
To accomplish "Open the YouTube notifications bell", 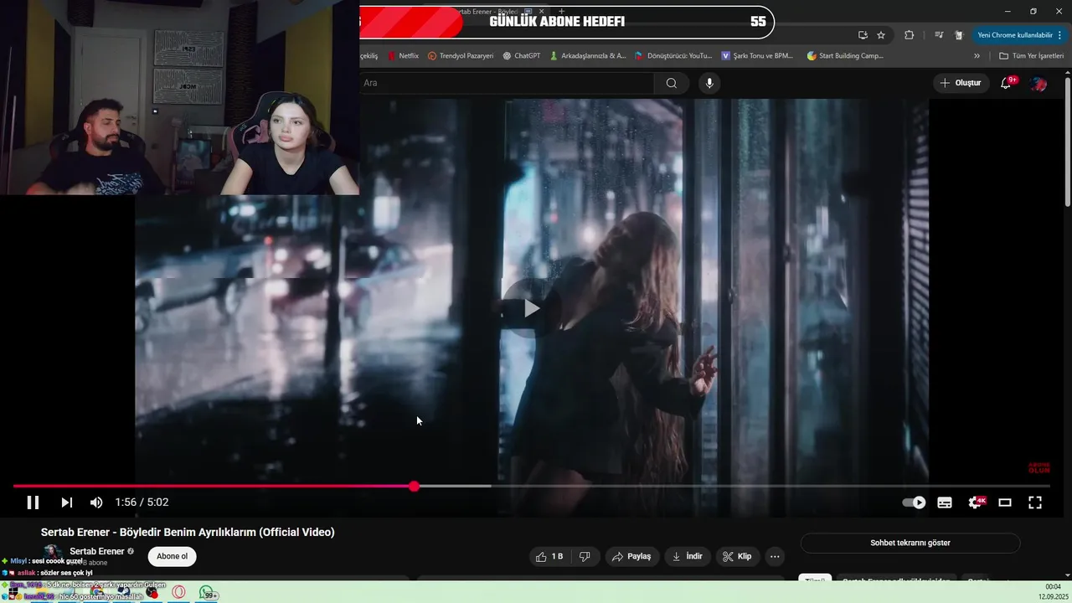I will (x=1008, y=83).
